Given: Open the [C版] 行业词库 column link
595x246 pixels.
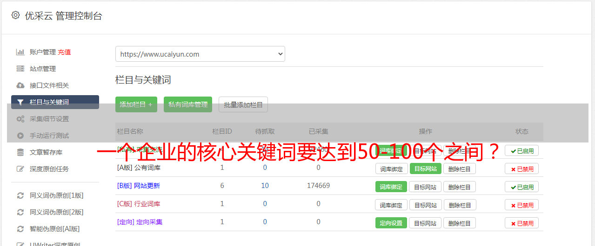Looking at the screenshot, I should point(139,204).
